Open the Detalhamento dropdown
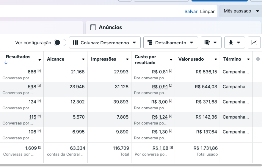262x167 pixels. 170,42
